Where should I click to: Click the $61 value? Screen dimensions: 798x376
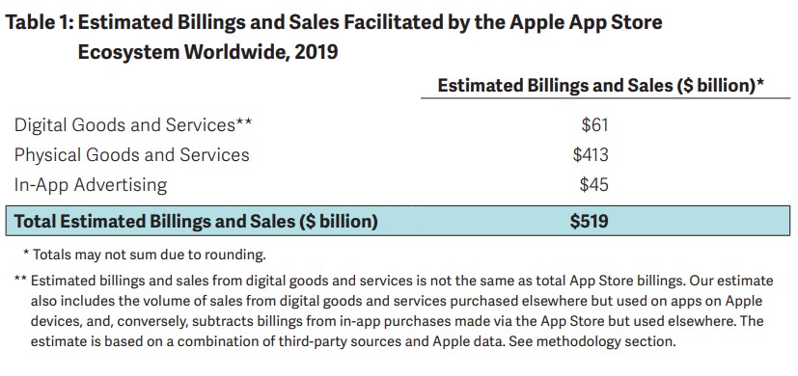595,125
